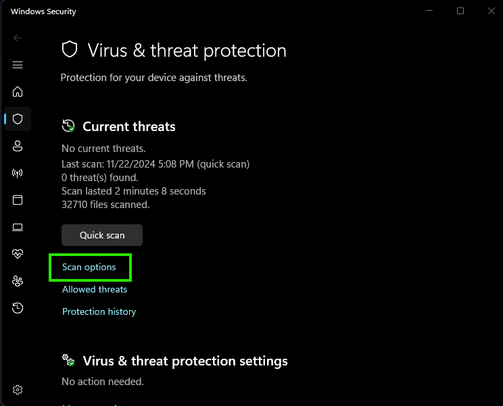
Task: Open Device security from the sidebar
Action: [18, 227]
